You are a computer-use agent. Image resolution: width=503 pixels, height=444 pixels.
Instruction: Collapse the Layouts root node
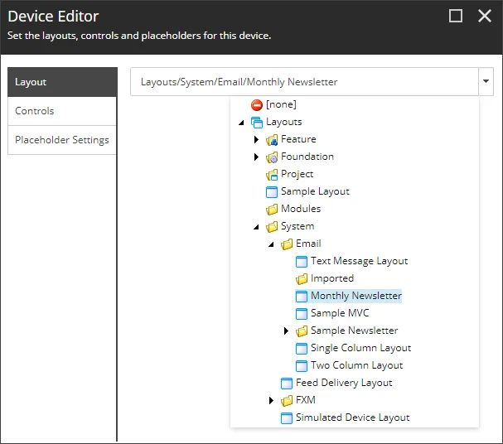241,123
